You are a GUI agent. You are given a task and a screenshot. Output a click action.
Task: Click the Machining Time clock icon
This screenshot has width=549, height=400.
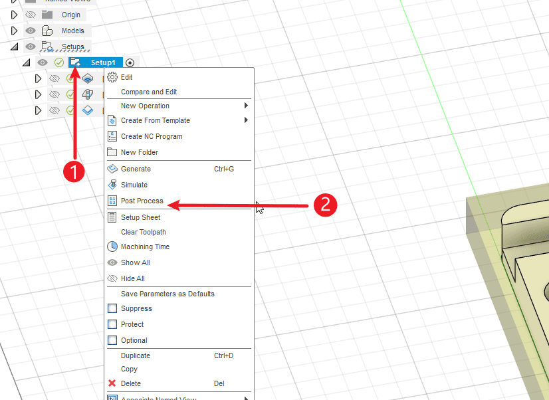112,247
